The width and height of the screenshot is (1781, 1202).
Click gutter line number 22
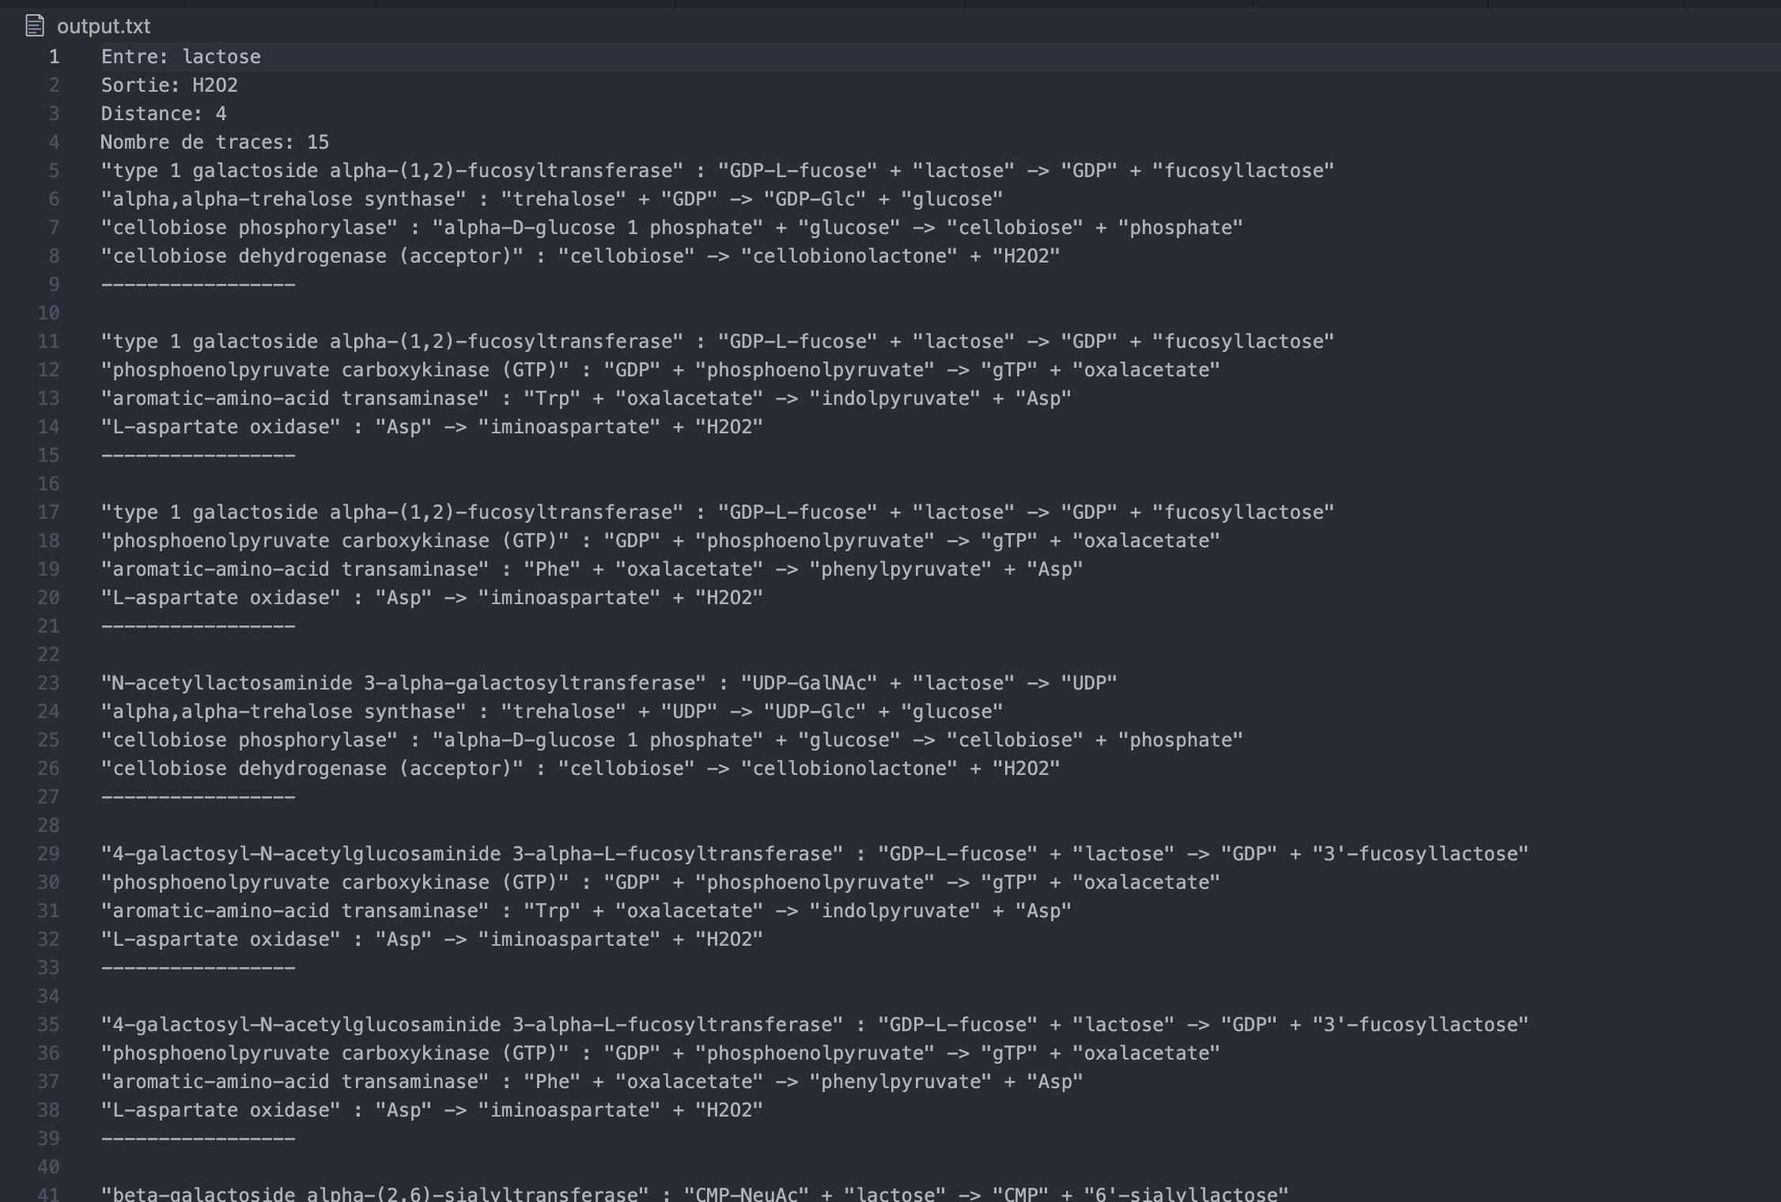(48, 655)
